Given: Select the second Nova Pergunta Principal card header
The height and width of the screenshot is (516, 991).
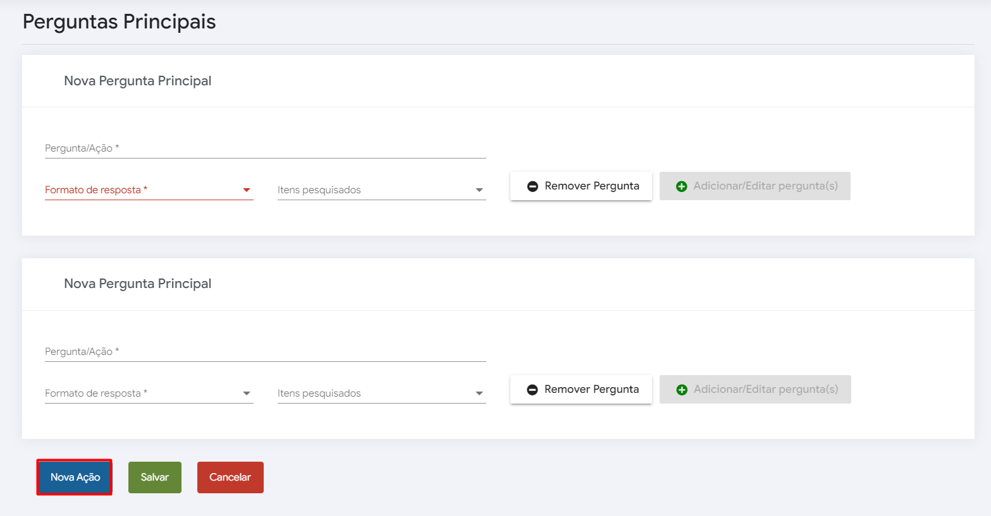Looking at the screenshot, I should 138,284.
